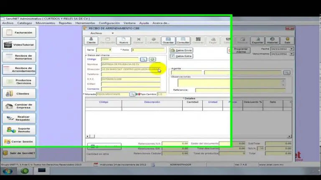Click the Datos Extra button
This screenshot has height=180, width=321.
[x=181, y=56]
